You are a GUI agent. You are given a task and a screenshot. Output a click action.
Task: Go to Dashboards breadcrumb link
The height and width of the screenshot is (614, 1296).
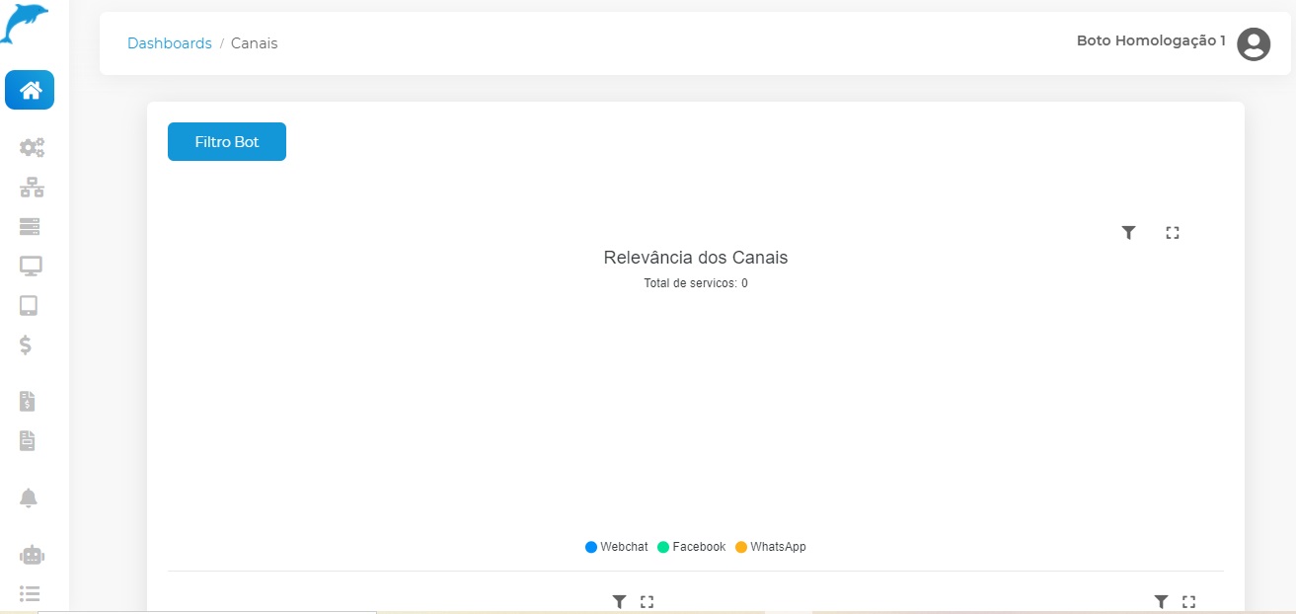click(x=170, y=43)
